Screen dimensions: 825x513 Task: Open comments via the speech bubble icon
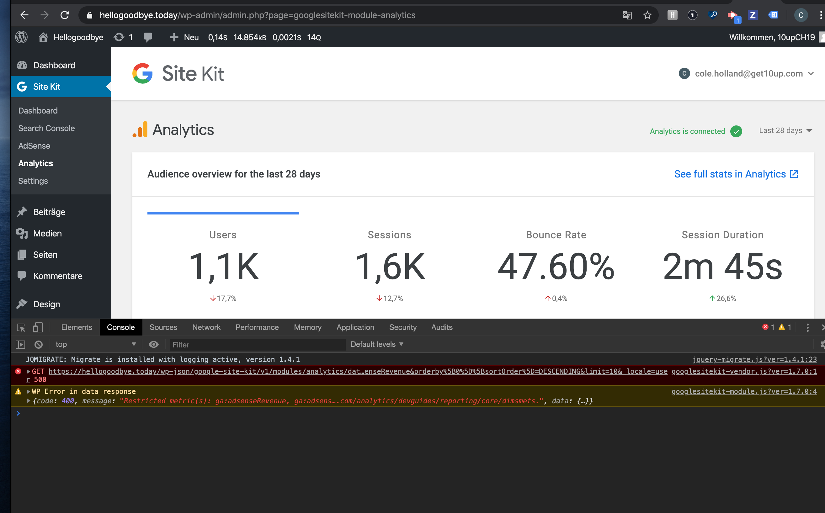[148, 37]
